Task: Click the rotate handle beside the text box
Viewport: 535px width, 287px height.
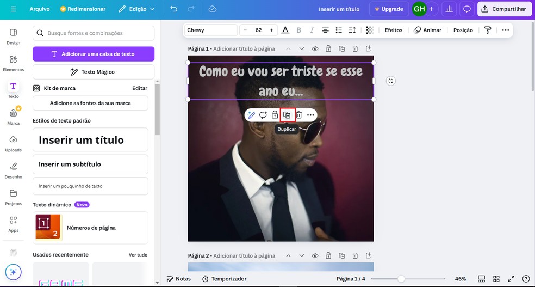Action: pos(391,81)
